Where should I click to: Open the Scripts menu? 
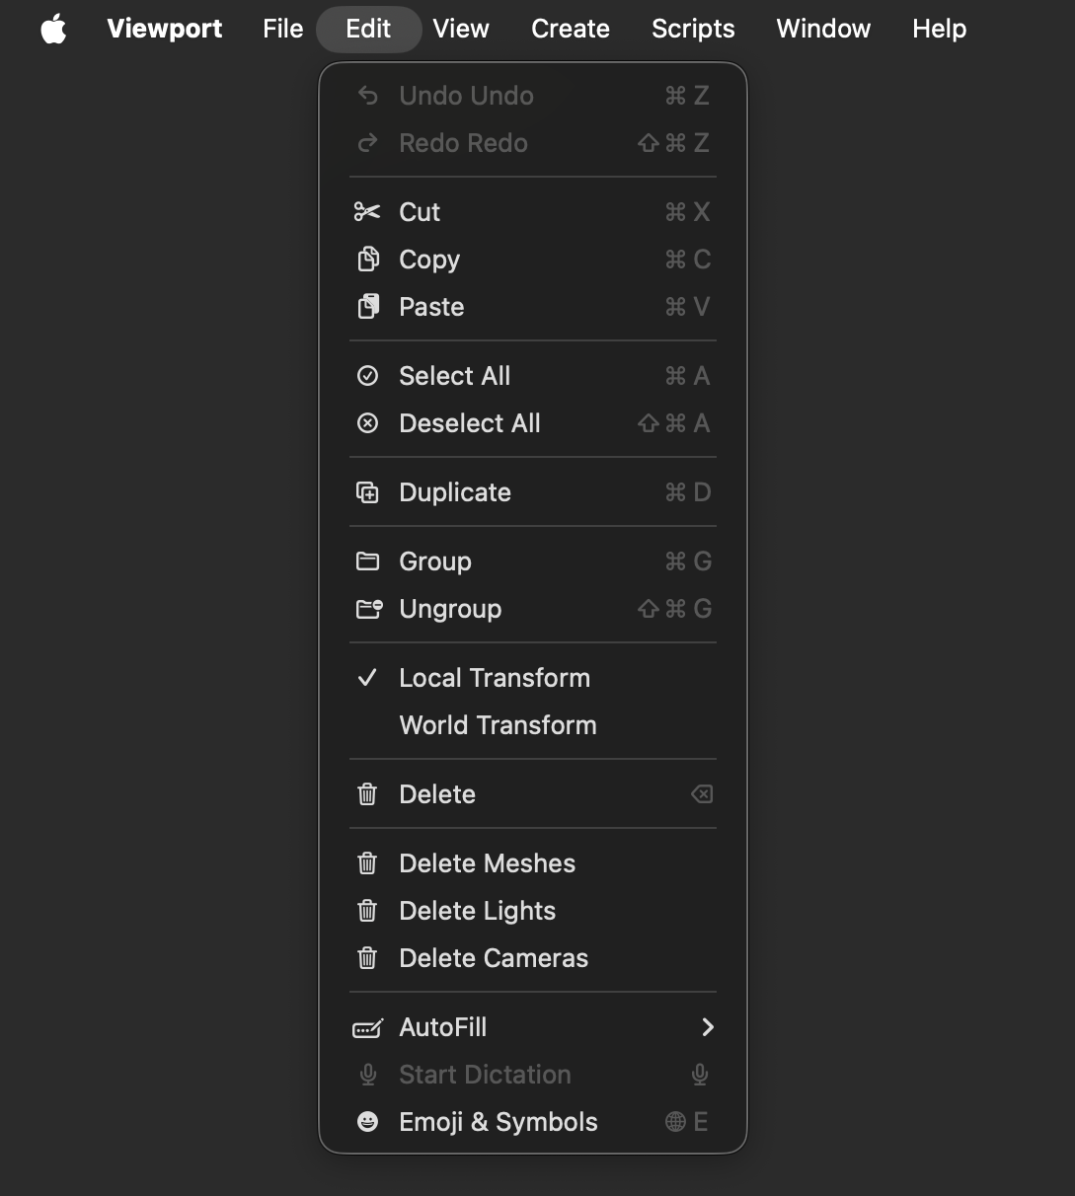tap(693, 29)
